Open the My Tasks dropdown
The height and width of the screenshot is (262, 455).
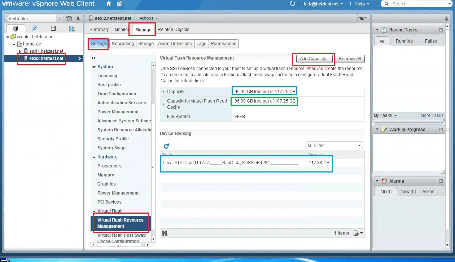pos(385,115)
